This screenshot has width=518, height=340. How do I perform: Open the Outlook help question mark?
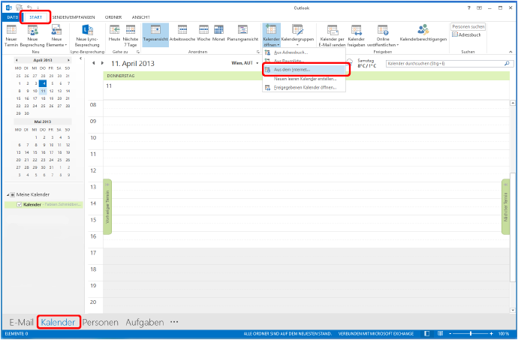coord(468,8)
